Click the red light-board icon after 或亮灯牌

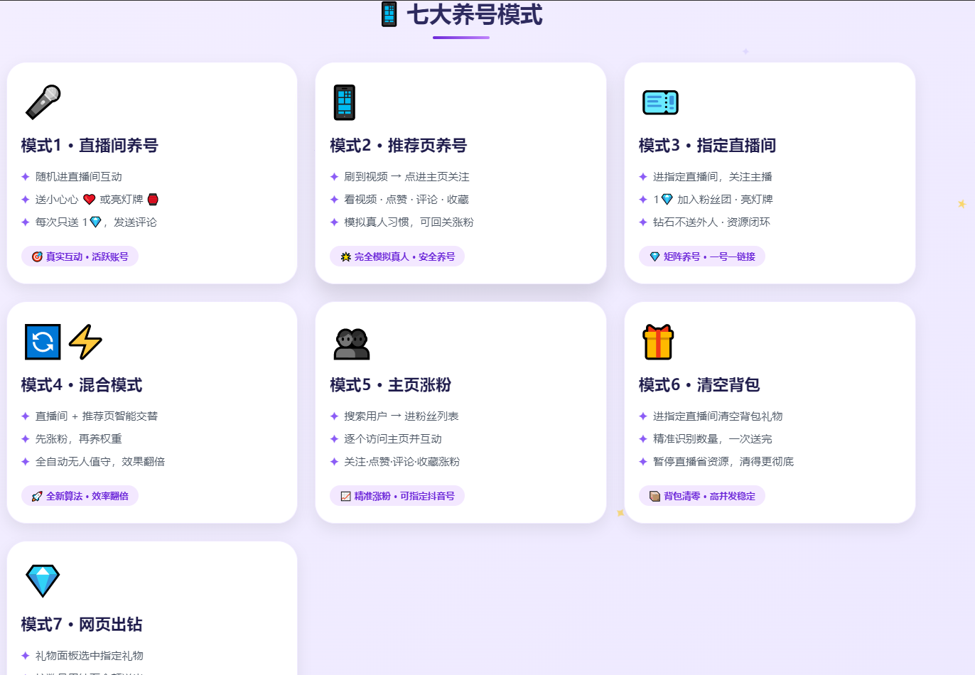tap(153, 200)
